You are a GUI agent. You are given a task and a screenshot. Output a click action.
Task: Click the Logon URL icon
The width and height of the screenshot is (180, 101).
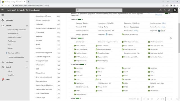[x=159, y=31]
